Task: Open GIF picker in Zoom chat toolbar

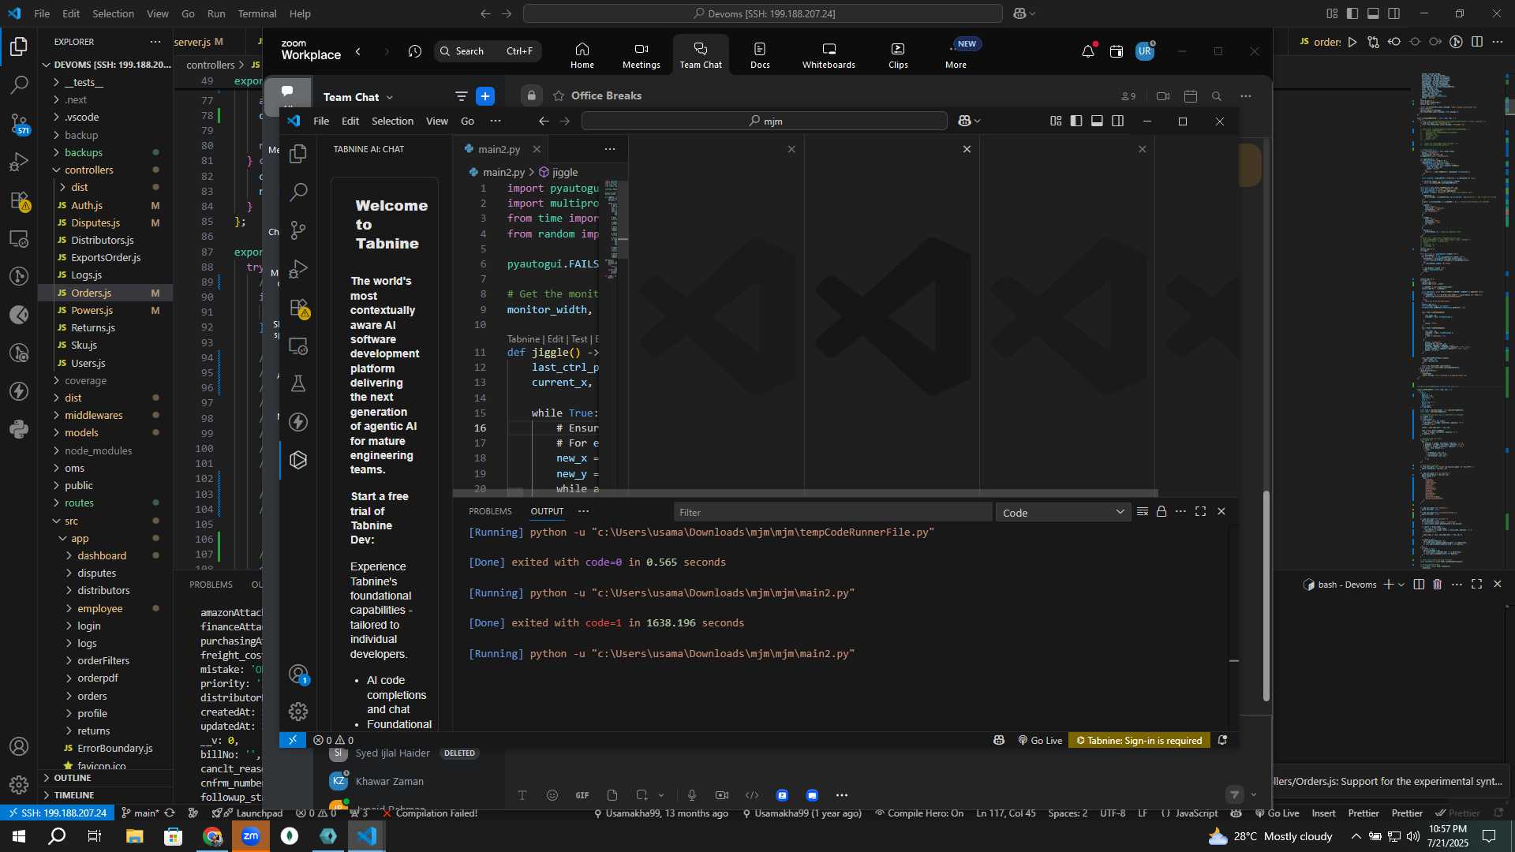Action: pyautogui.click(x=582, y=795)
